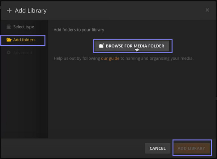Click the folder icon on Browse button

[x=101, y=46]
